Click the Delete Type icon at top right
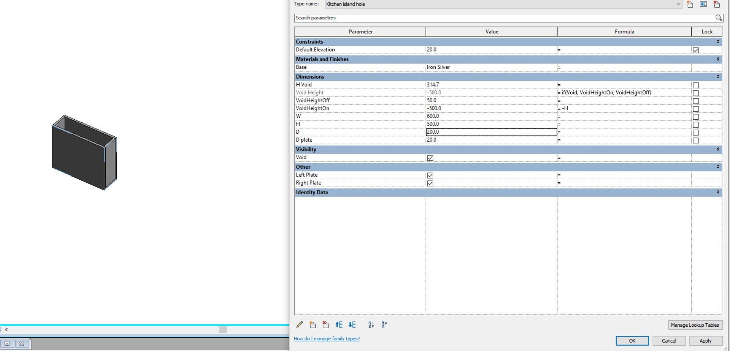Image resolution: width=730 pixels, height=351 pixels. pyautogui.click(x=717, y=4)
